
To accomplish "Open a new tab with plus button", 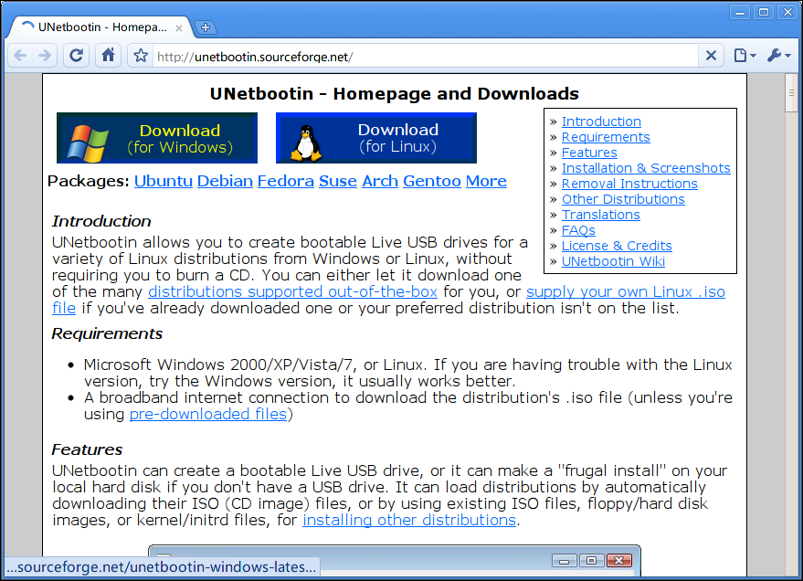I will pyautogui.click(x=206, y=27).
